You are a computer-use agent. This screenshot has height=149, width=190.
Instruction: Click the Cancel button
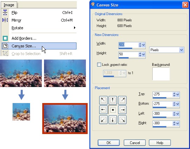[134, 143]
